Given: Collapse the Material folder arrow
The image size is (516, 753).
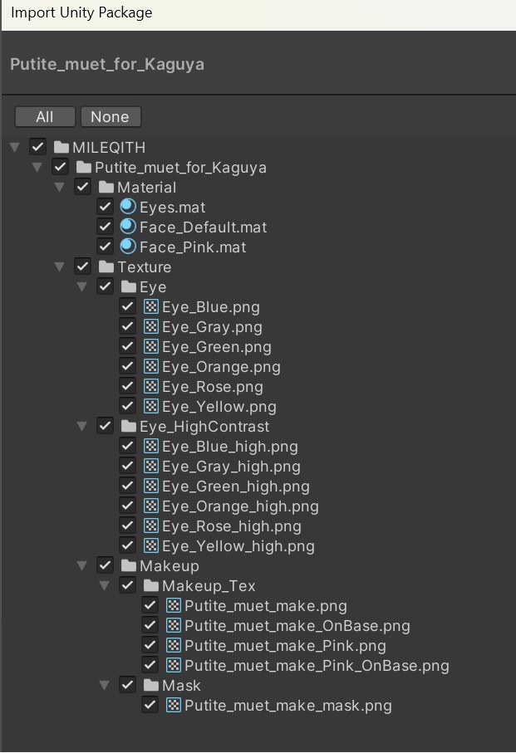Looking at the screenshot, I should [x=59, y=187].
